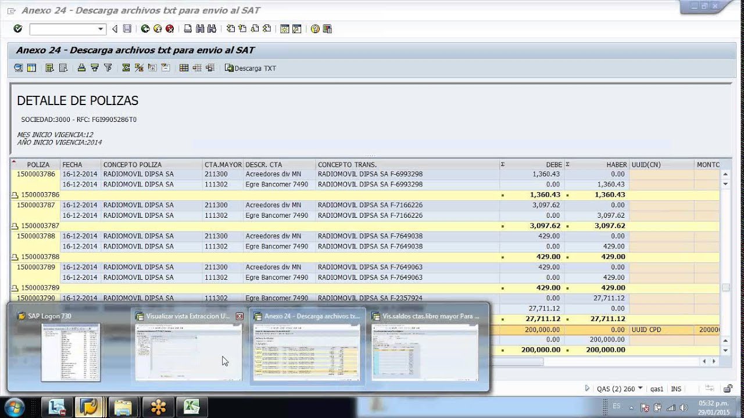Click the green Enter checkmark icon
The width and height of the screenshot is (744, 418).
[17, 28]
